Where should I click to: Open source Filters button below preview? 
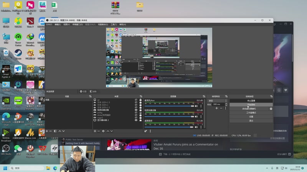click(93, 91)
